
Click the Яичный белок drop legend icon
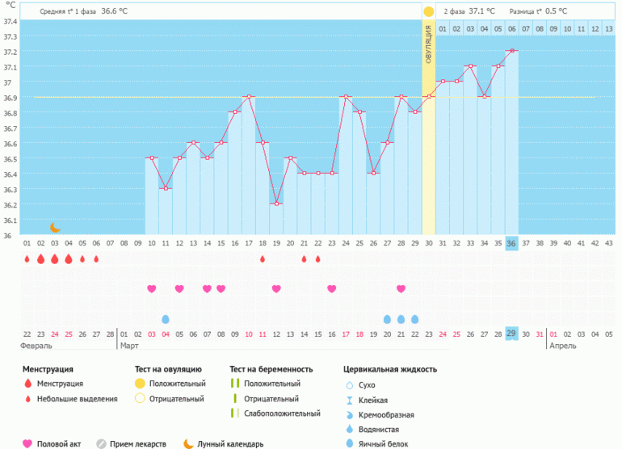coord(350,443)
